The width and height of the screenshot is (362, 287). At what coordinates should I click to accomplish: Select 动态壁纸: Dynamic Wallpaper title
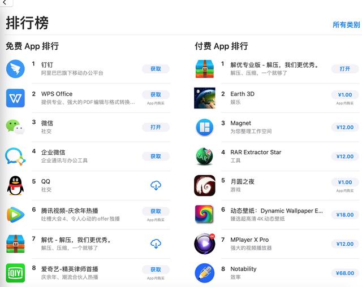tap(277, 211)
